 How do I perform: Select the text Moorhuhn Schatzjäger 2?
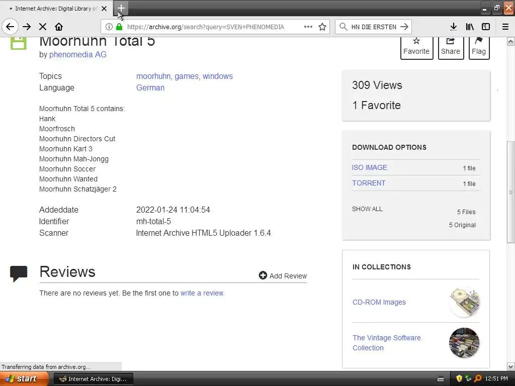click(x=78, y=189)
